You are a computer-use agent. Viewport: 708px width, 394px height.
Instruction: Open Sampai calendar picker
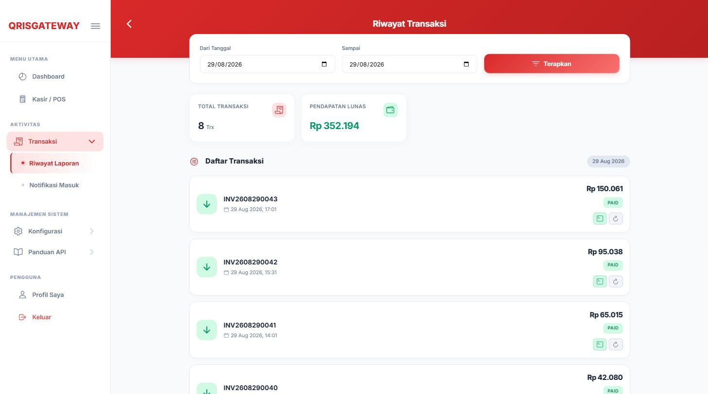[467, 64]
